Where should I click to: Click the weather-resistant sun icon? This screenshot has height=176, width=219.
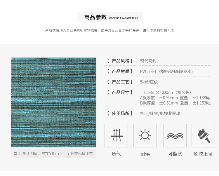(145, 135)
